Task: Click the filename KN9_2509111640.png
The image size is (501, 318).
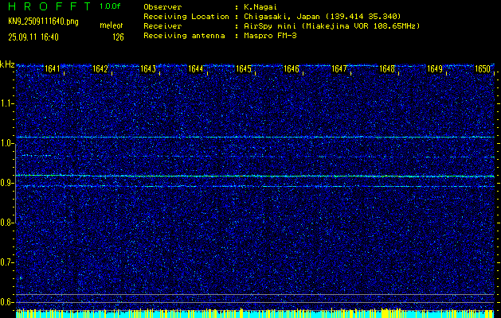Action: (43, 22)
